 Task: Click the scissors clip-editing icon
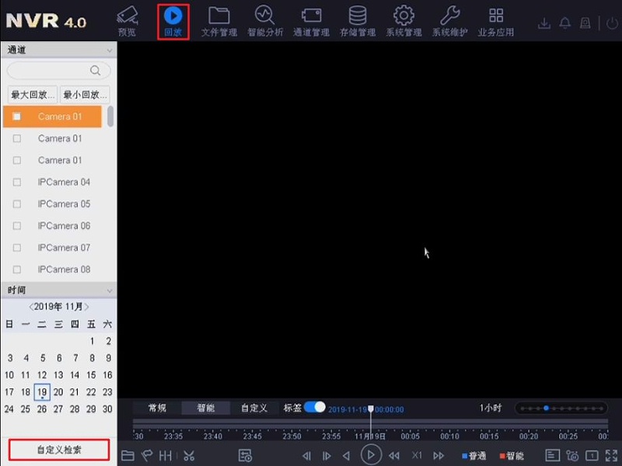(x=188, y=456)
